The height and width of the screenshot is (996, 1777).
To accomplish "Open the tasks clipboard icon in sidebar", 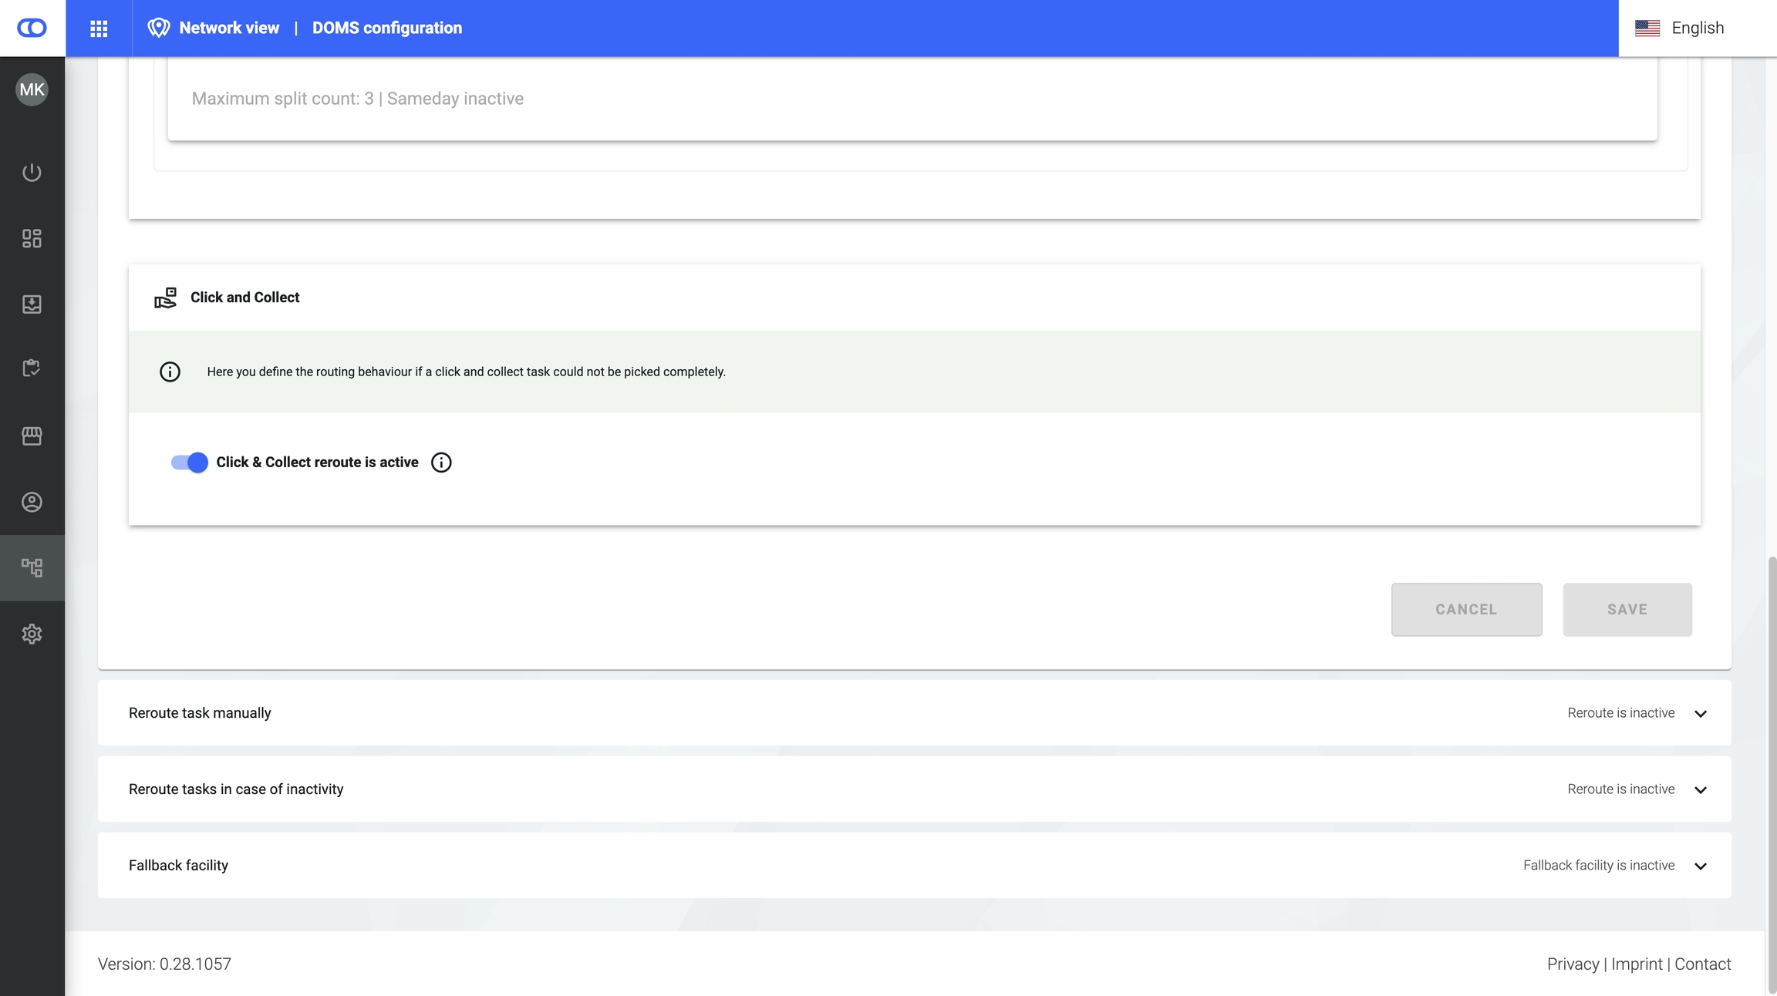I will pyautogui.click(x=32, y=369).
